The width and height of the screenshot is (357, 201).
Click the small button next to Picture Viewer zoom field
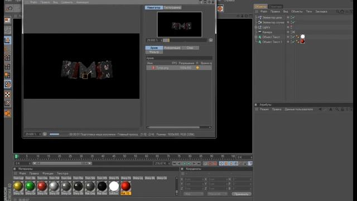[45, 134]
